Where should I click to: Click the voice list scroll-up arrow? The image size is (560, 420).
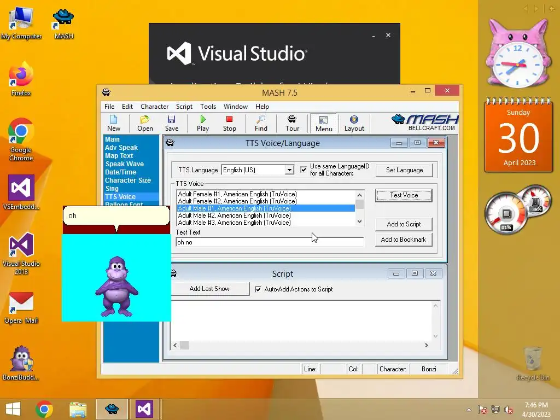coord(360,195)
